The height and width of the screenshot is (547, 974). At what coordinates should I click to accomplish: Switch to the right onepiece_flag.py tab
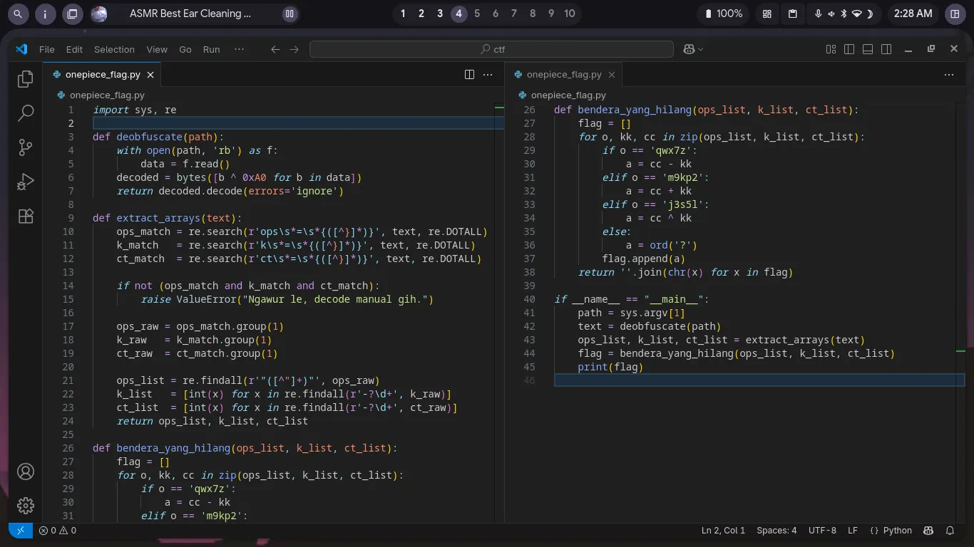click(563, 74)
